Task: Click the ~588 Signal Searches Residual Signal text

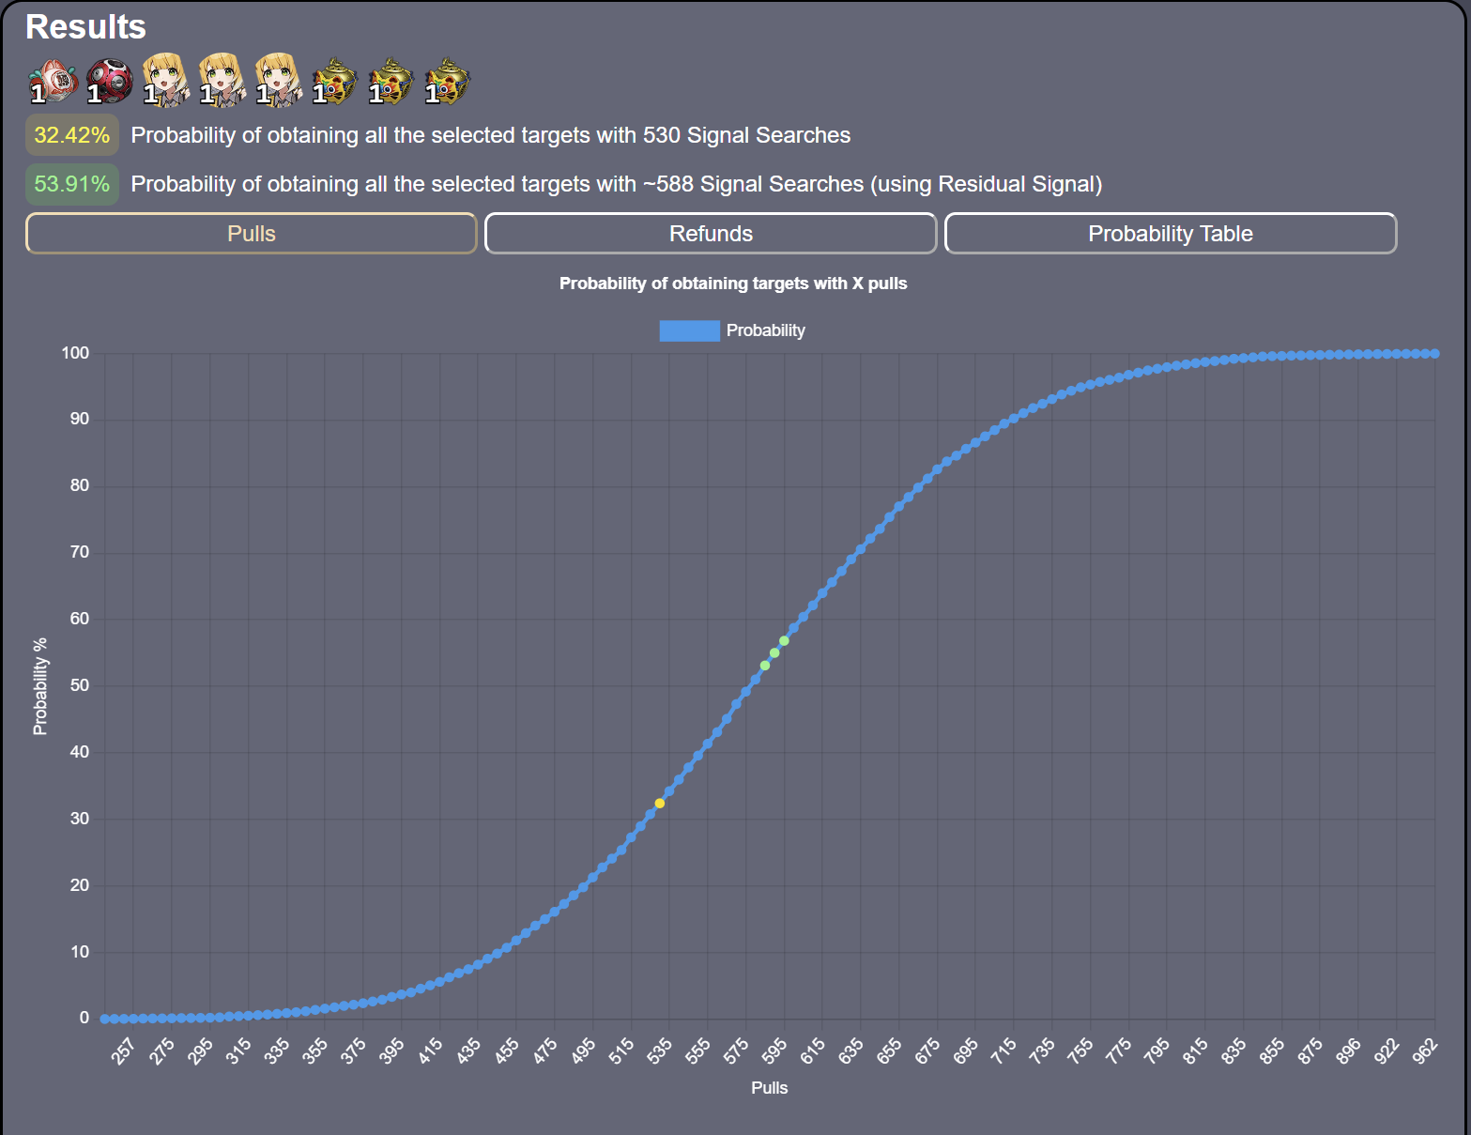Action: click(x=617, y=184)
